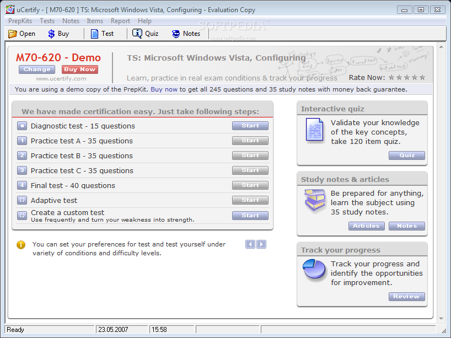Rate the PrepKit one star
Image resolution: width=451 pixels, height=338 pixels.
pos(391,77)
